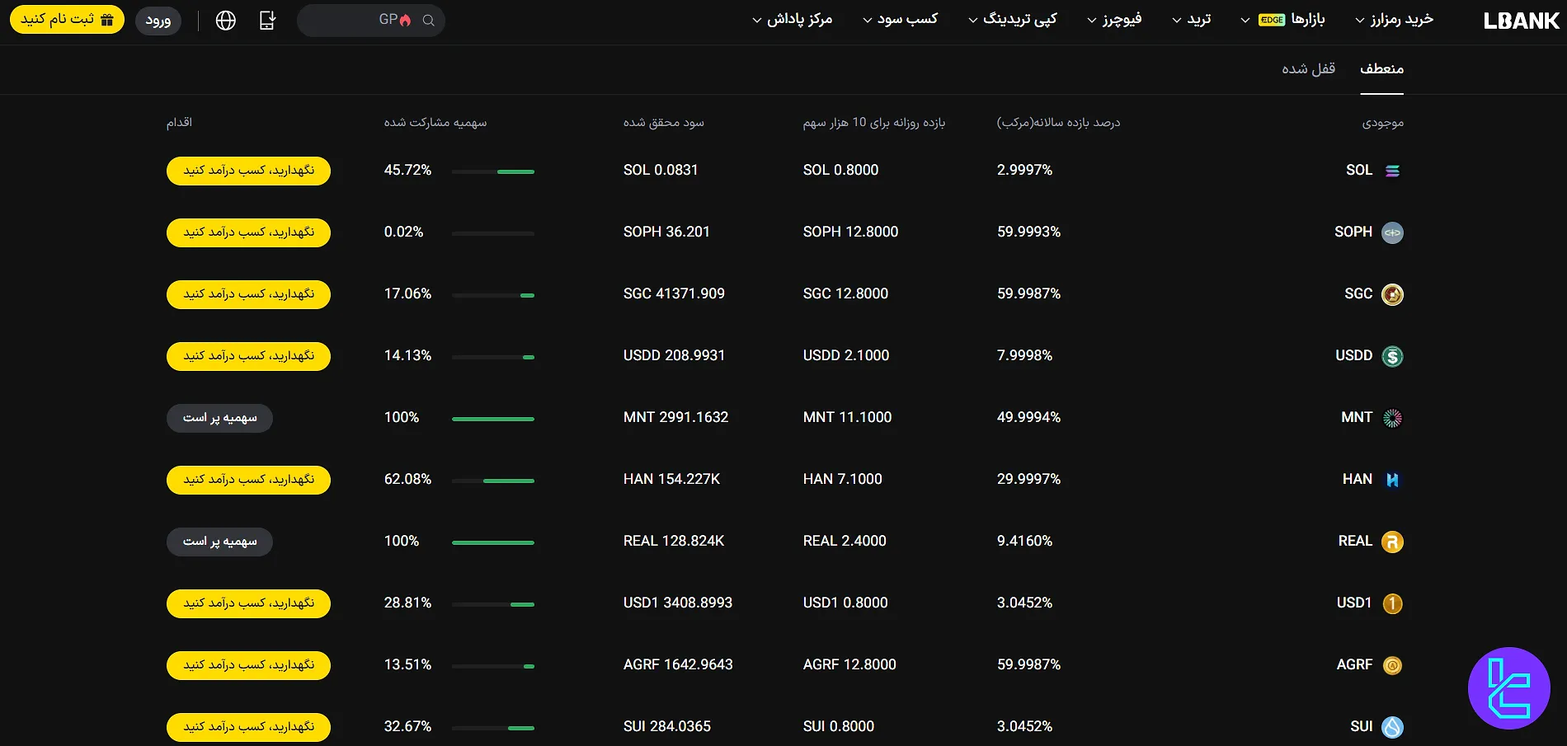Click the LBank logo
This screenshot has width=1567, height=746.
1521,20
